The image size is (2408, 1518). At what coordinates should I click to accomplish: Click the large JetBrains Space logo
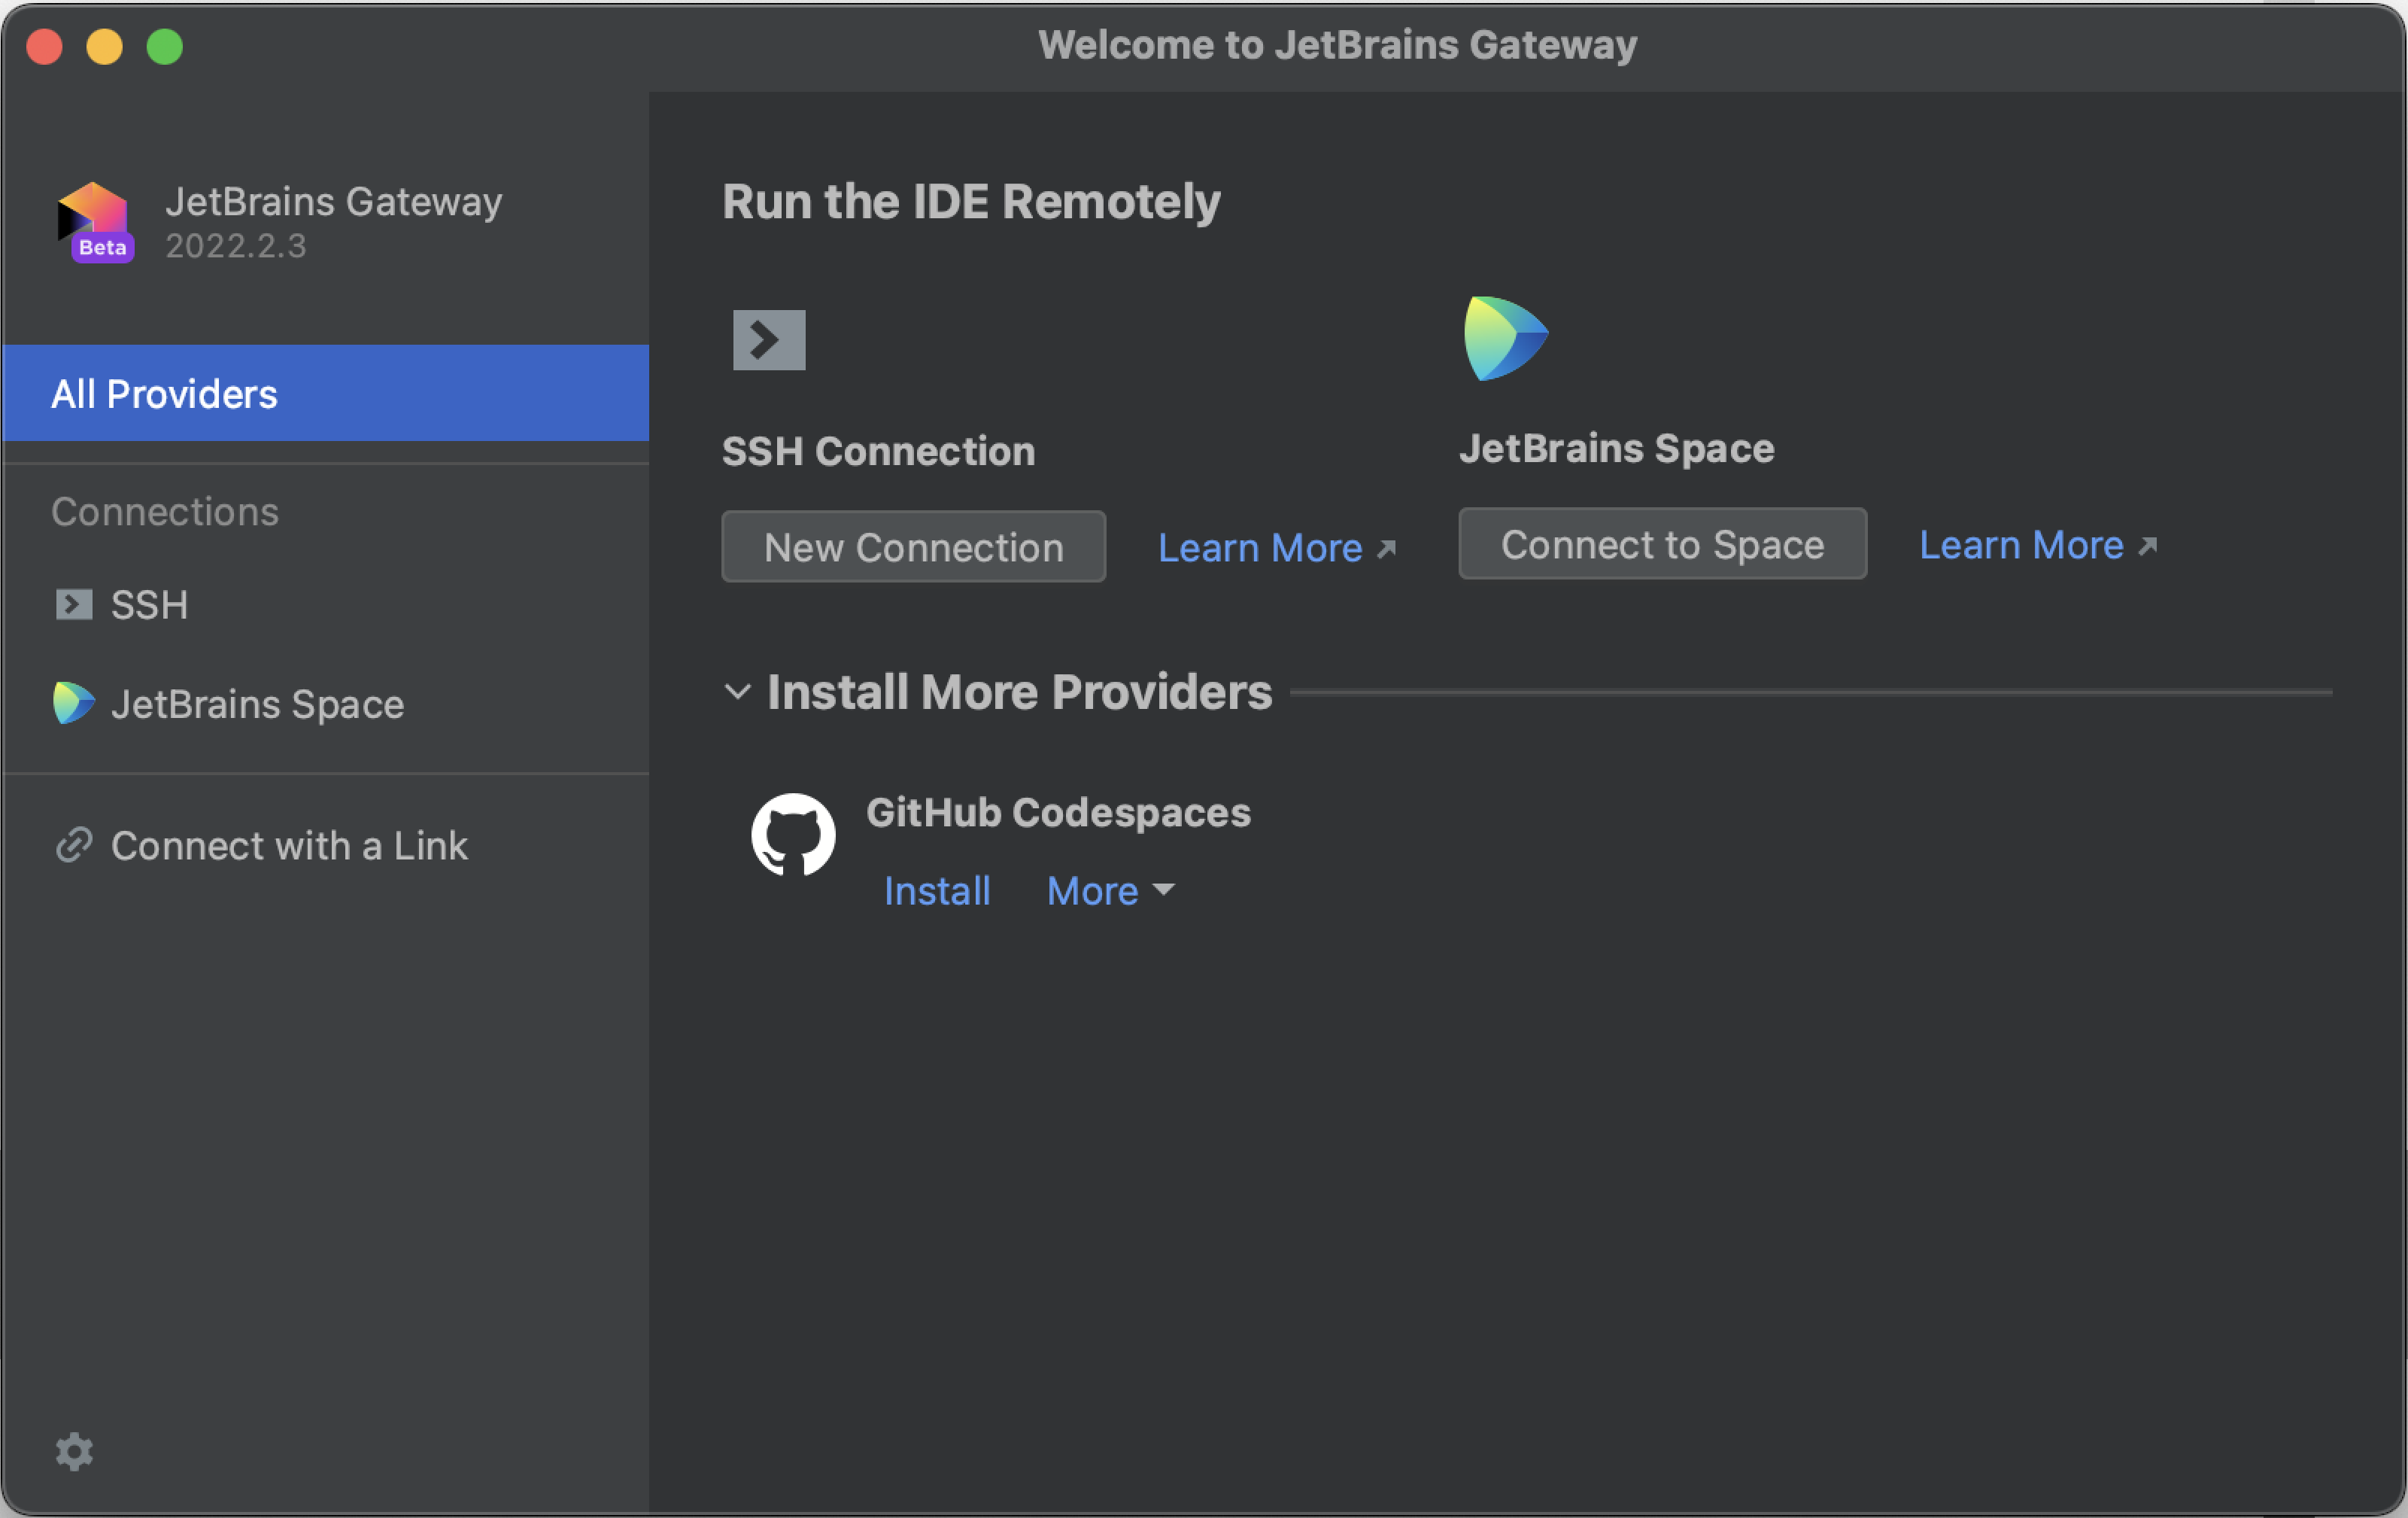[x=1505, y=338]
